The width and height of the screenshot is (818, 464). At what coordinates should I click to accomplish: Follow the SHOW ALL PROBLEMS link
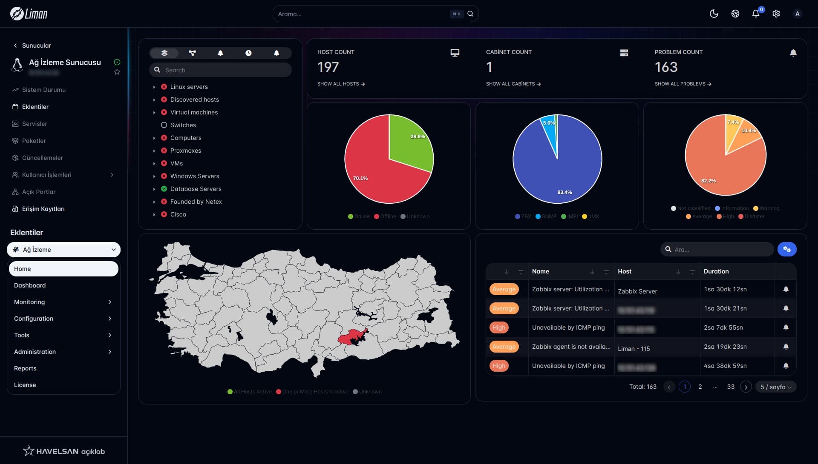click(x=683, y=84)
